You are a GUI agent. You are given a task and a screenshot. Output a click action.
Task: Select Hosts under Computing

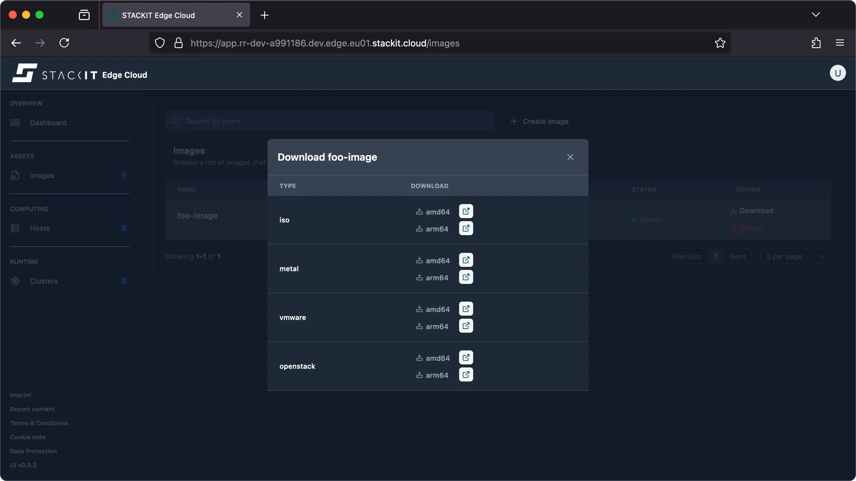[x=39, y=228]
